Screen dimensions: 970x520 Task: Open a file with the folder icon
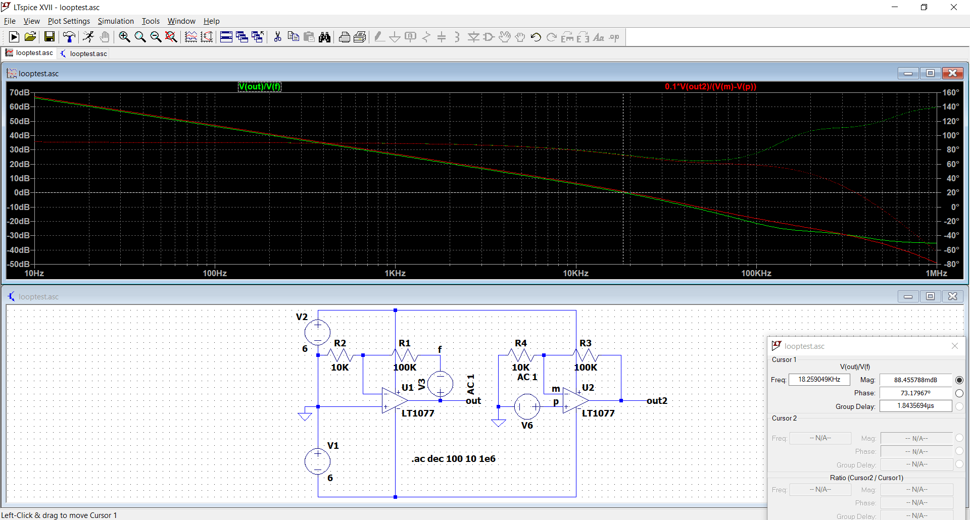(x=30, y=37)
